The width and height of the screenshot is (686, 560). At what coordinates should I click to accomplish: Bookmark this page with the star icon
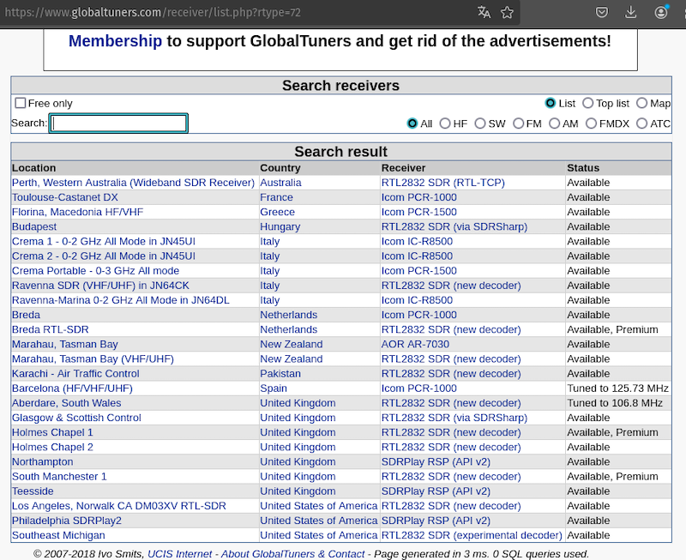coord(508,12)
